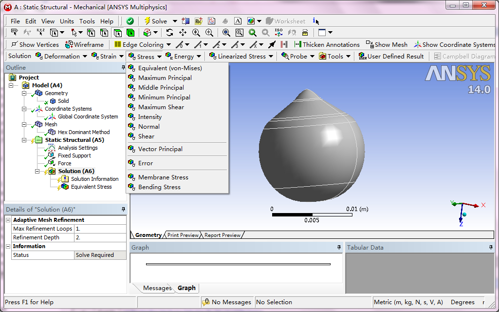Collapse the Static Structural (A5) tree node
Screen dimensions: 499x312
[24, 140]
